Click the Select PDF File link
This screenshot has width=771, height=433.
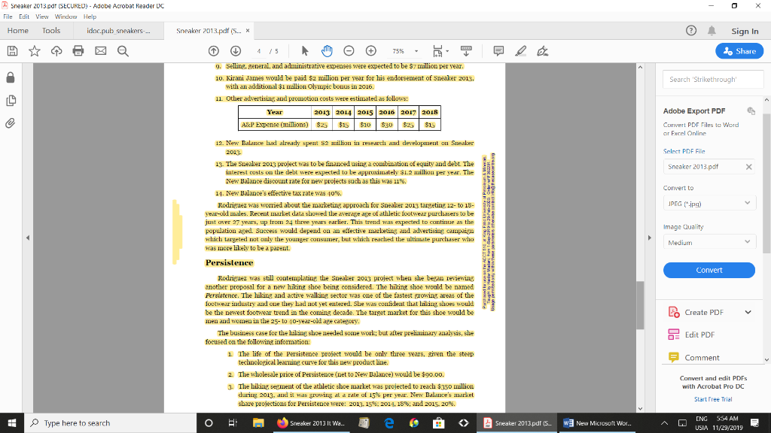tap(684, 151)
